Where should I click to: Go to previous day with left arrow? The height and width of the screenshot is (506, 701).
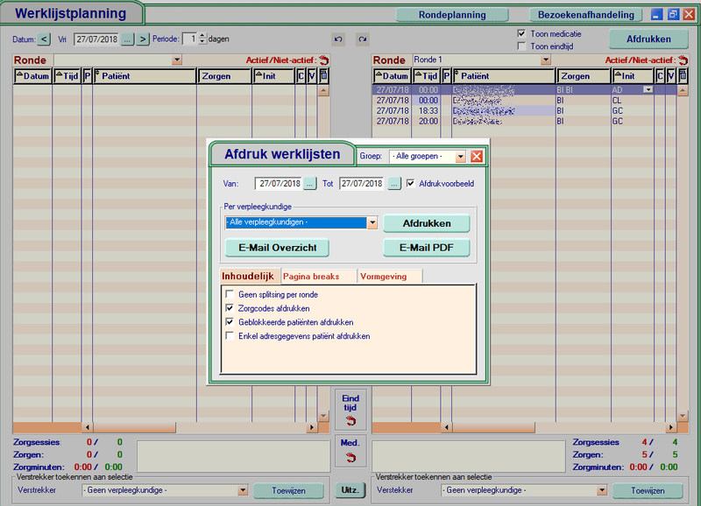(45, 39)
